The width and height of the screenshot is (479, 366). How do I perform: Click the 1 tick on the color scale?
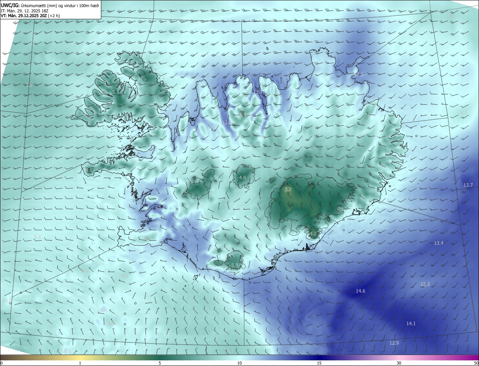pyautogui.click(x=80, y=363)
